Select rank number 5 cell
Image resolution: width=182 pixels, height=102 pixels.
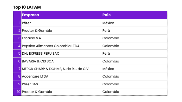[x=17, y=54]
